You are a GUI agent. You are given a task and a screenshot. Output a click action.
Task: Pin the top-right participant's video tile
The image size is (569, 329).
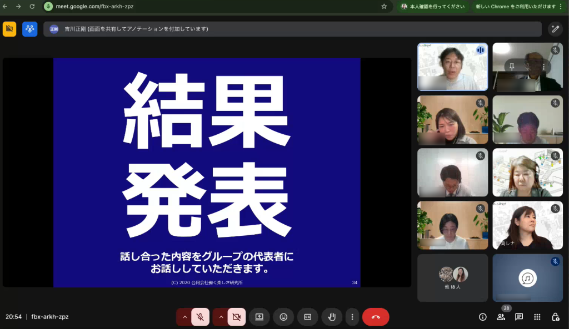(512, 67)
